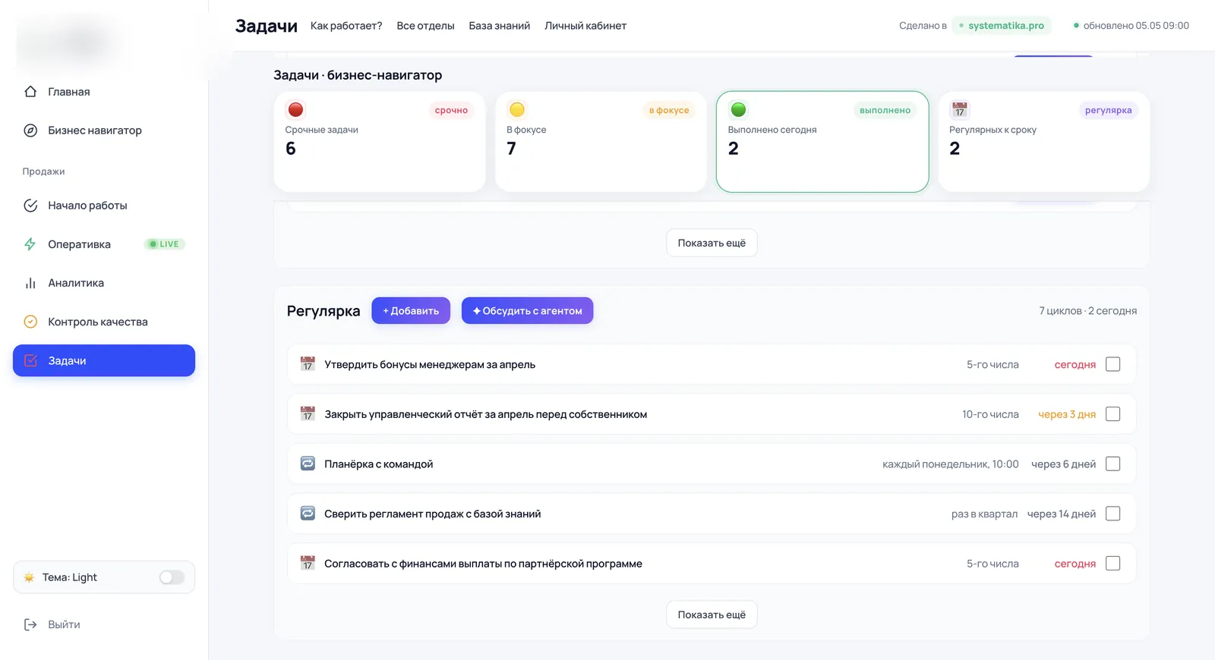Select the active Задачи sidebar item

[x=104, y=360]
